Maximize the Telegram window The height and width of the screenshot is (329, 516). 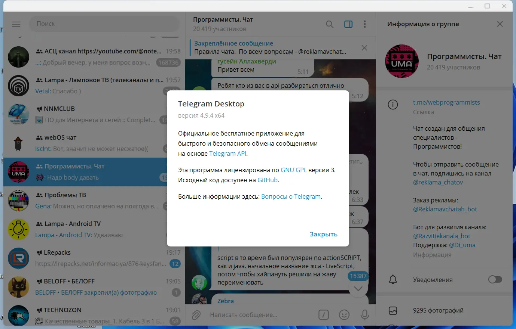pos(487,6)
